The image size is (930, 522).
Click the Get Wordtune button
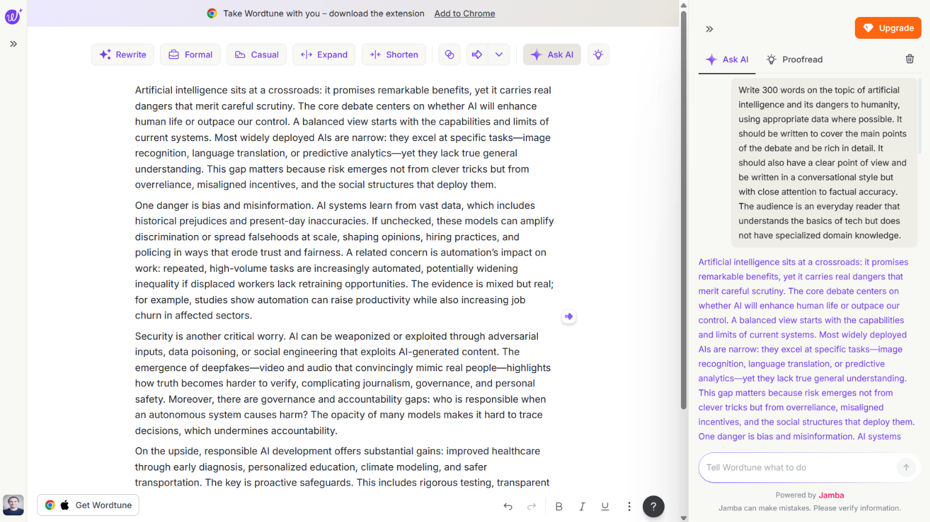point(88,505)
